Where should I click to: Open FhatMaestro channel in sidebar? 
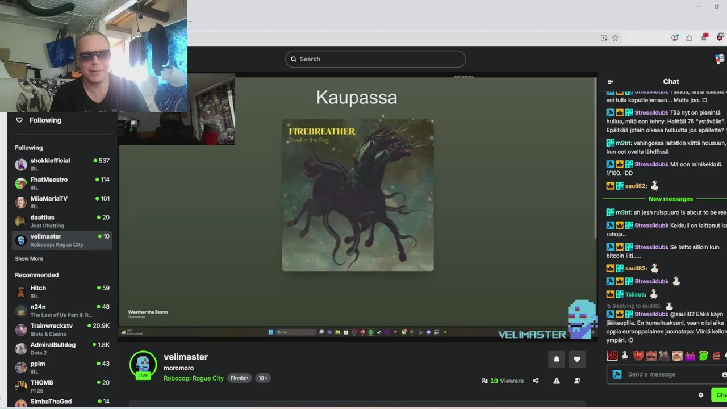pyautogui.click(x=62, y=183)
